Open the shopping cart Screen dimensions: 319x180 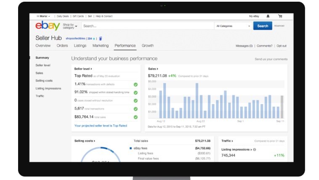pos(280,16)
